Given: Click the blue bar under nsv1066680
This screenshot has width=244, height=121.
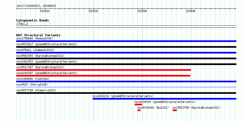Looking at the screenshot, I should [126, 81].
